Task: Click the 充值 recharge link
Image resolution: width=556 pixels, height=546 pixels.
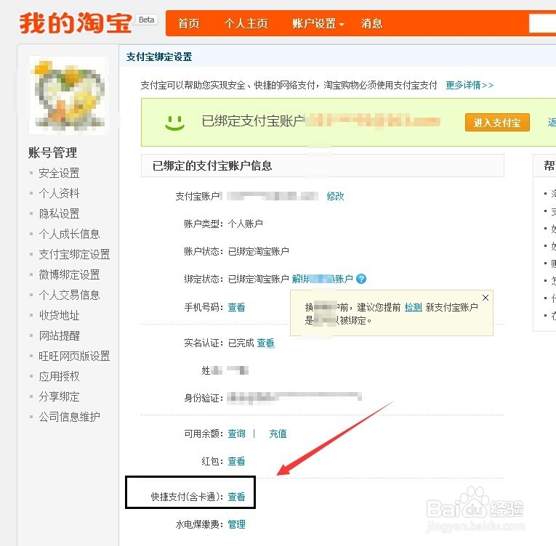Action: click(278, 433)
